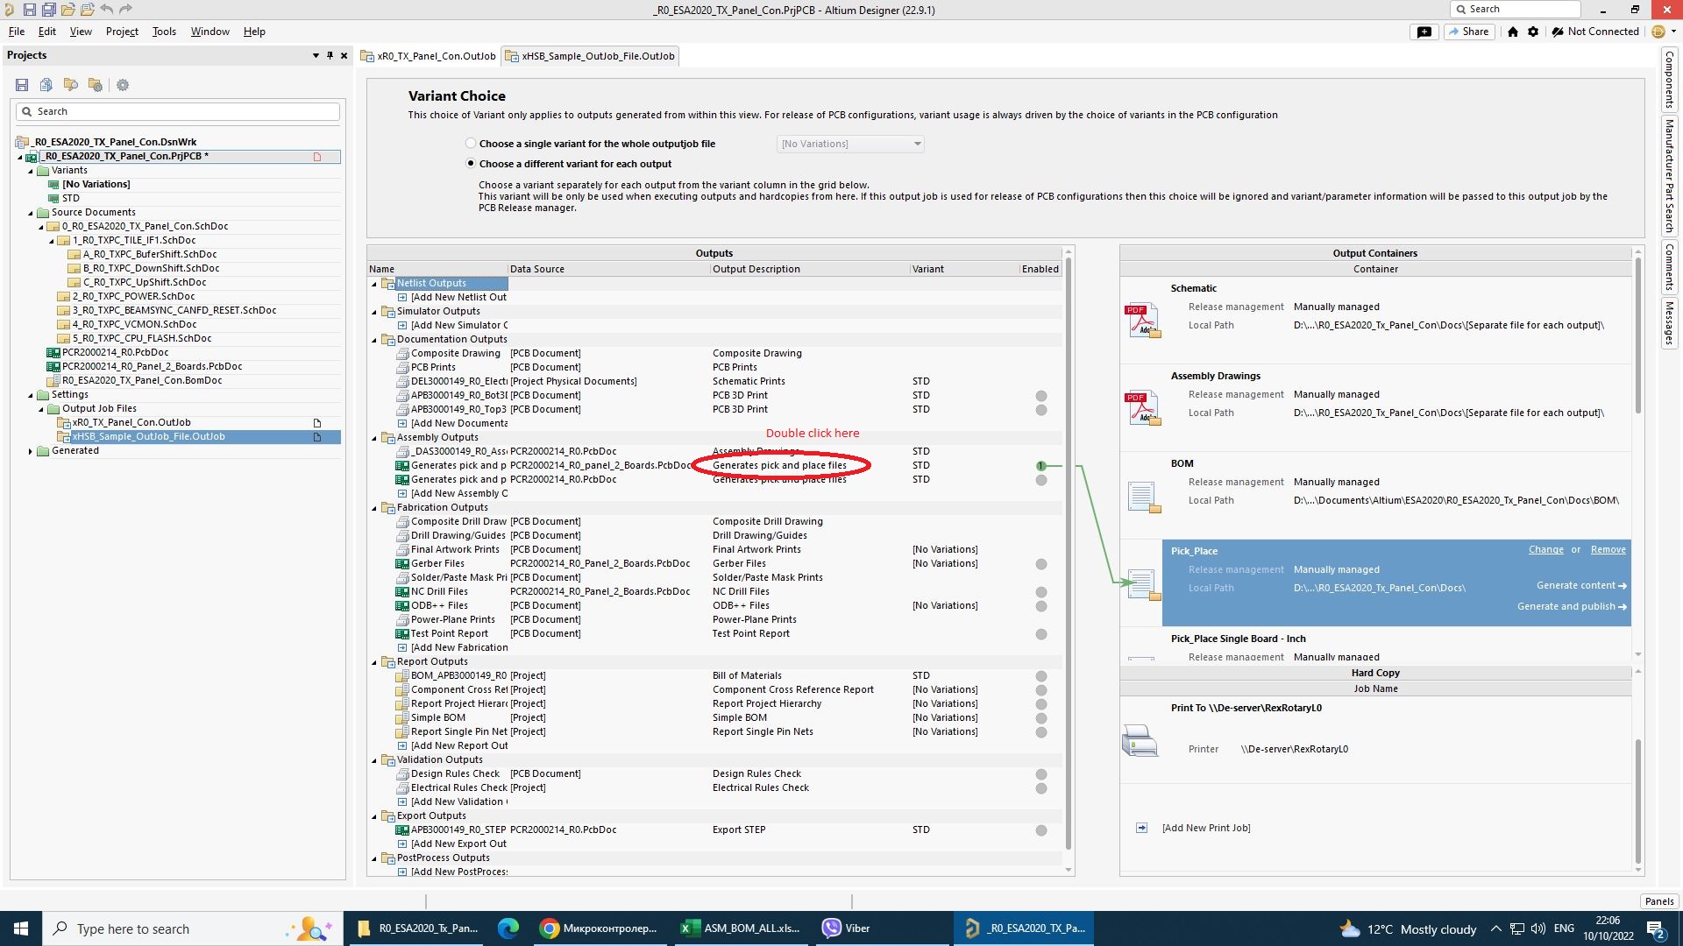This screenshot has height=946, width=1683.
Task: Collapse the Variants folder in project tree
Action: [x=31, y=171]
